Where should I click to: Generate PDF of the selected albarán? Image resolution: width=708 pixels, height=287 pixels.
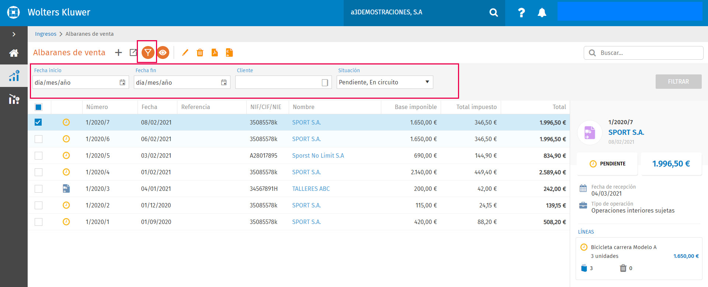215,53
